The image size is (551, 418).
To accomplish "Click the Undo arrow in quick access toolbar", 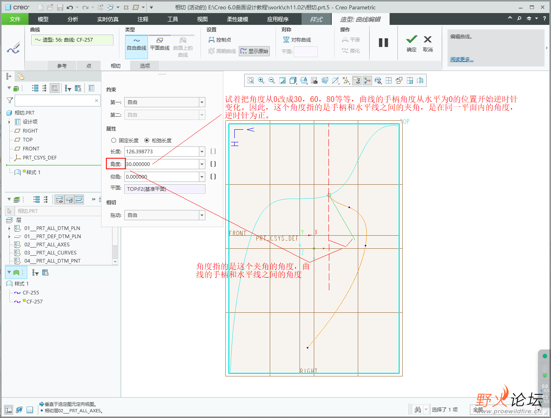I will pos(70,7).
